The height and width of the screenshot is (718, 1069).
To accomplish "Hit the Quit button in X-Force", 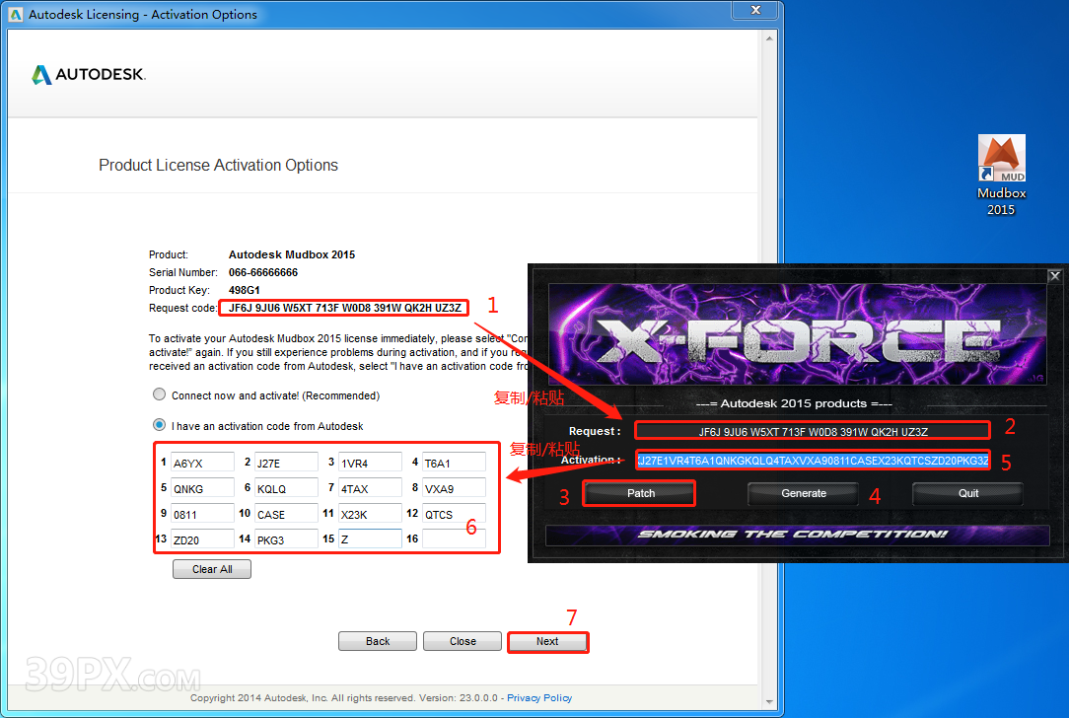I will pyautogui.click(x=967, y=493).
